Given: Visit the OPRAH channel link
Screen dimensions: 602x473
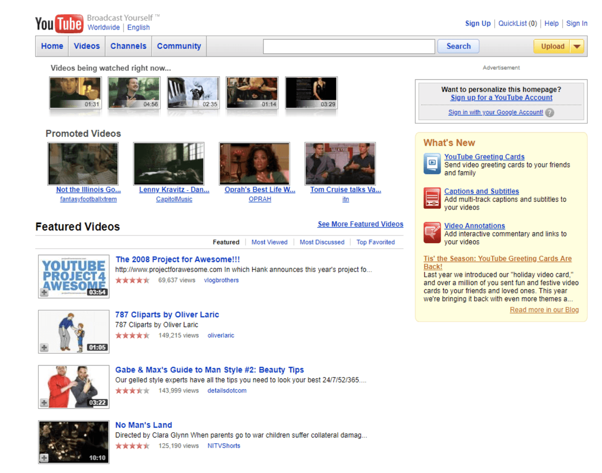Looking at the screenshot, I should (x=260, y=199).
